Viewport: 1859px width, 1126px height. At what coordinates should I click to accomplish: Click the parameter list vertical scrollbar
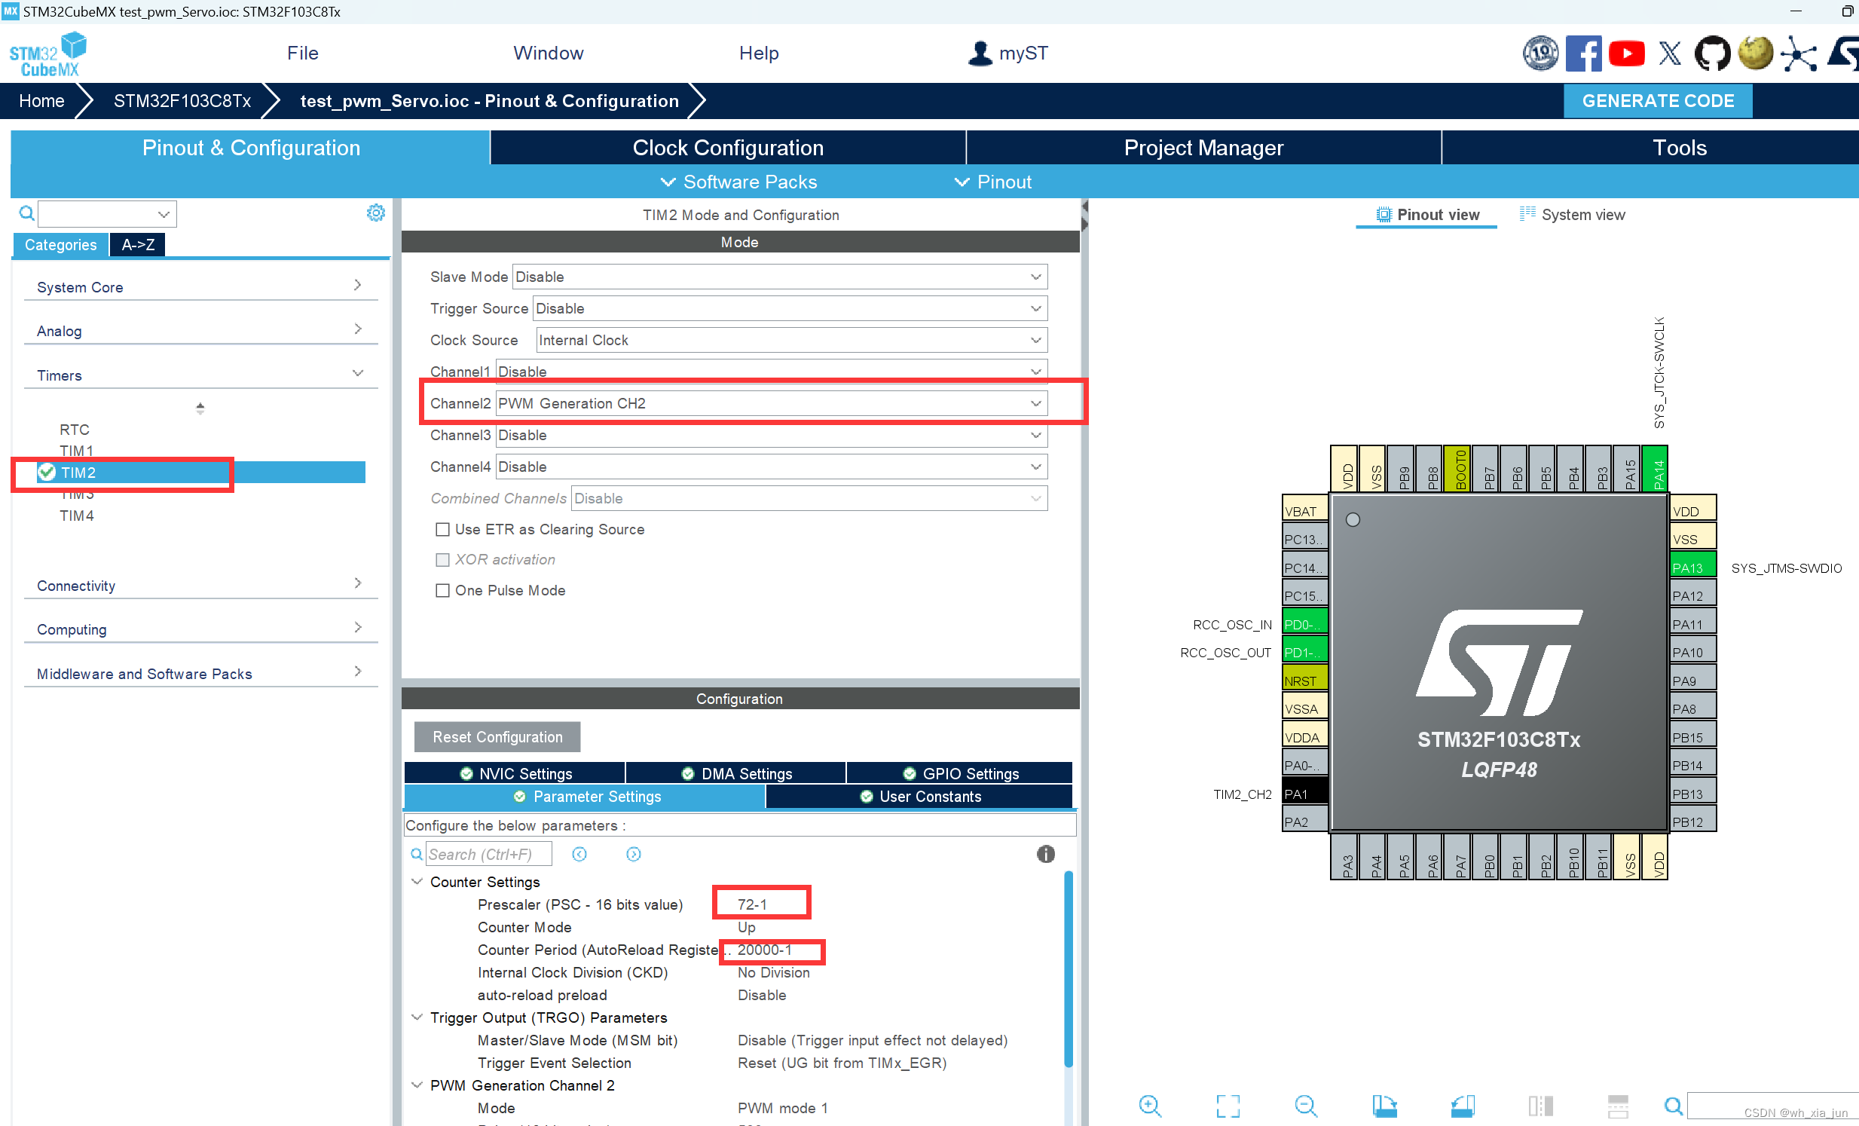point(1069,969)
